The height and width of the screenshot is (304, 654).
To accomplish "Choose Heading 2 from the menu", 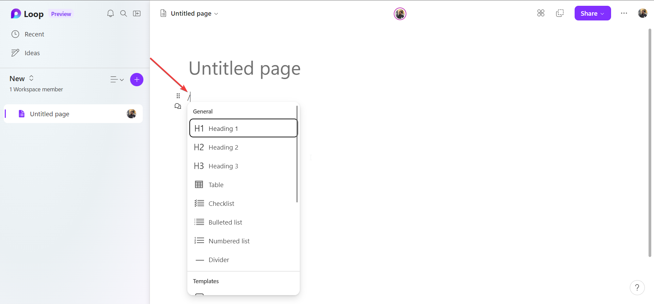I will (x=244, y=147).
